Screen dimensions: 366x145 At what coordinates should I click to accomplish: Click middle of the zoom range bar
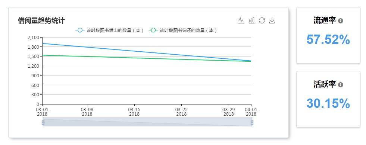(x=147, y=122)
